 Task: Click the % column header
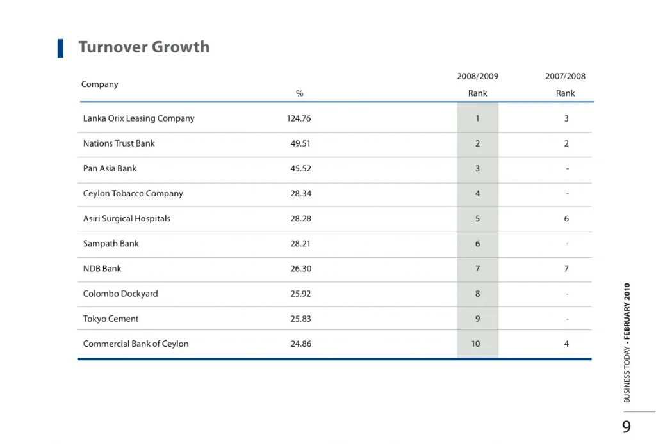click(x=299, y=93)
